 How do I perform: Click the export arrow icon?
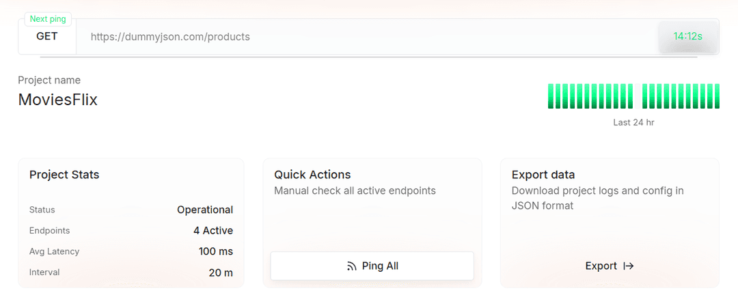(629, 266)
